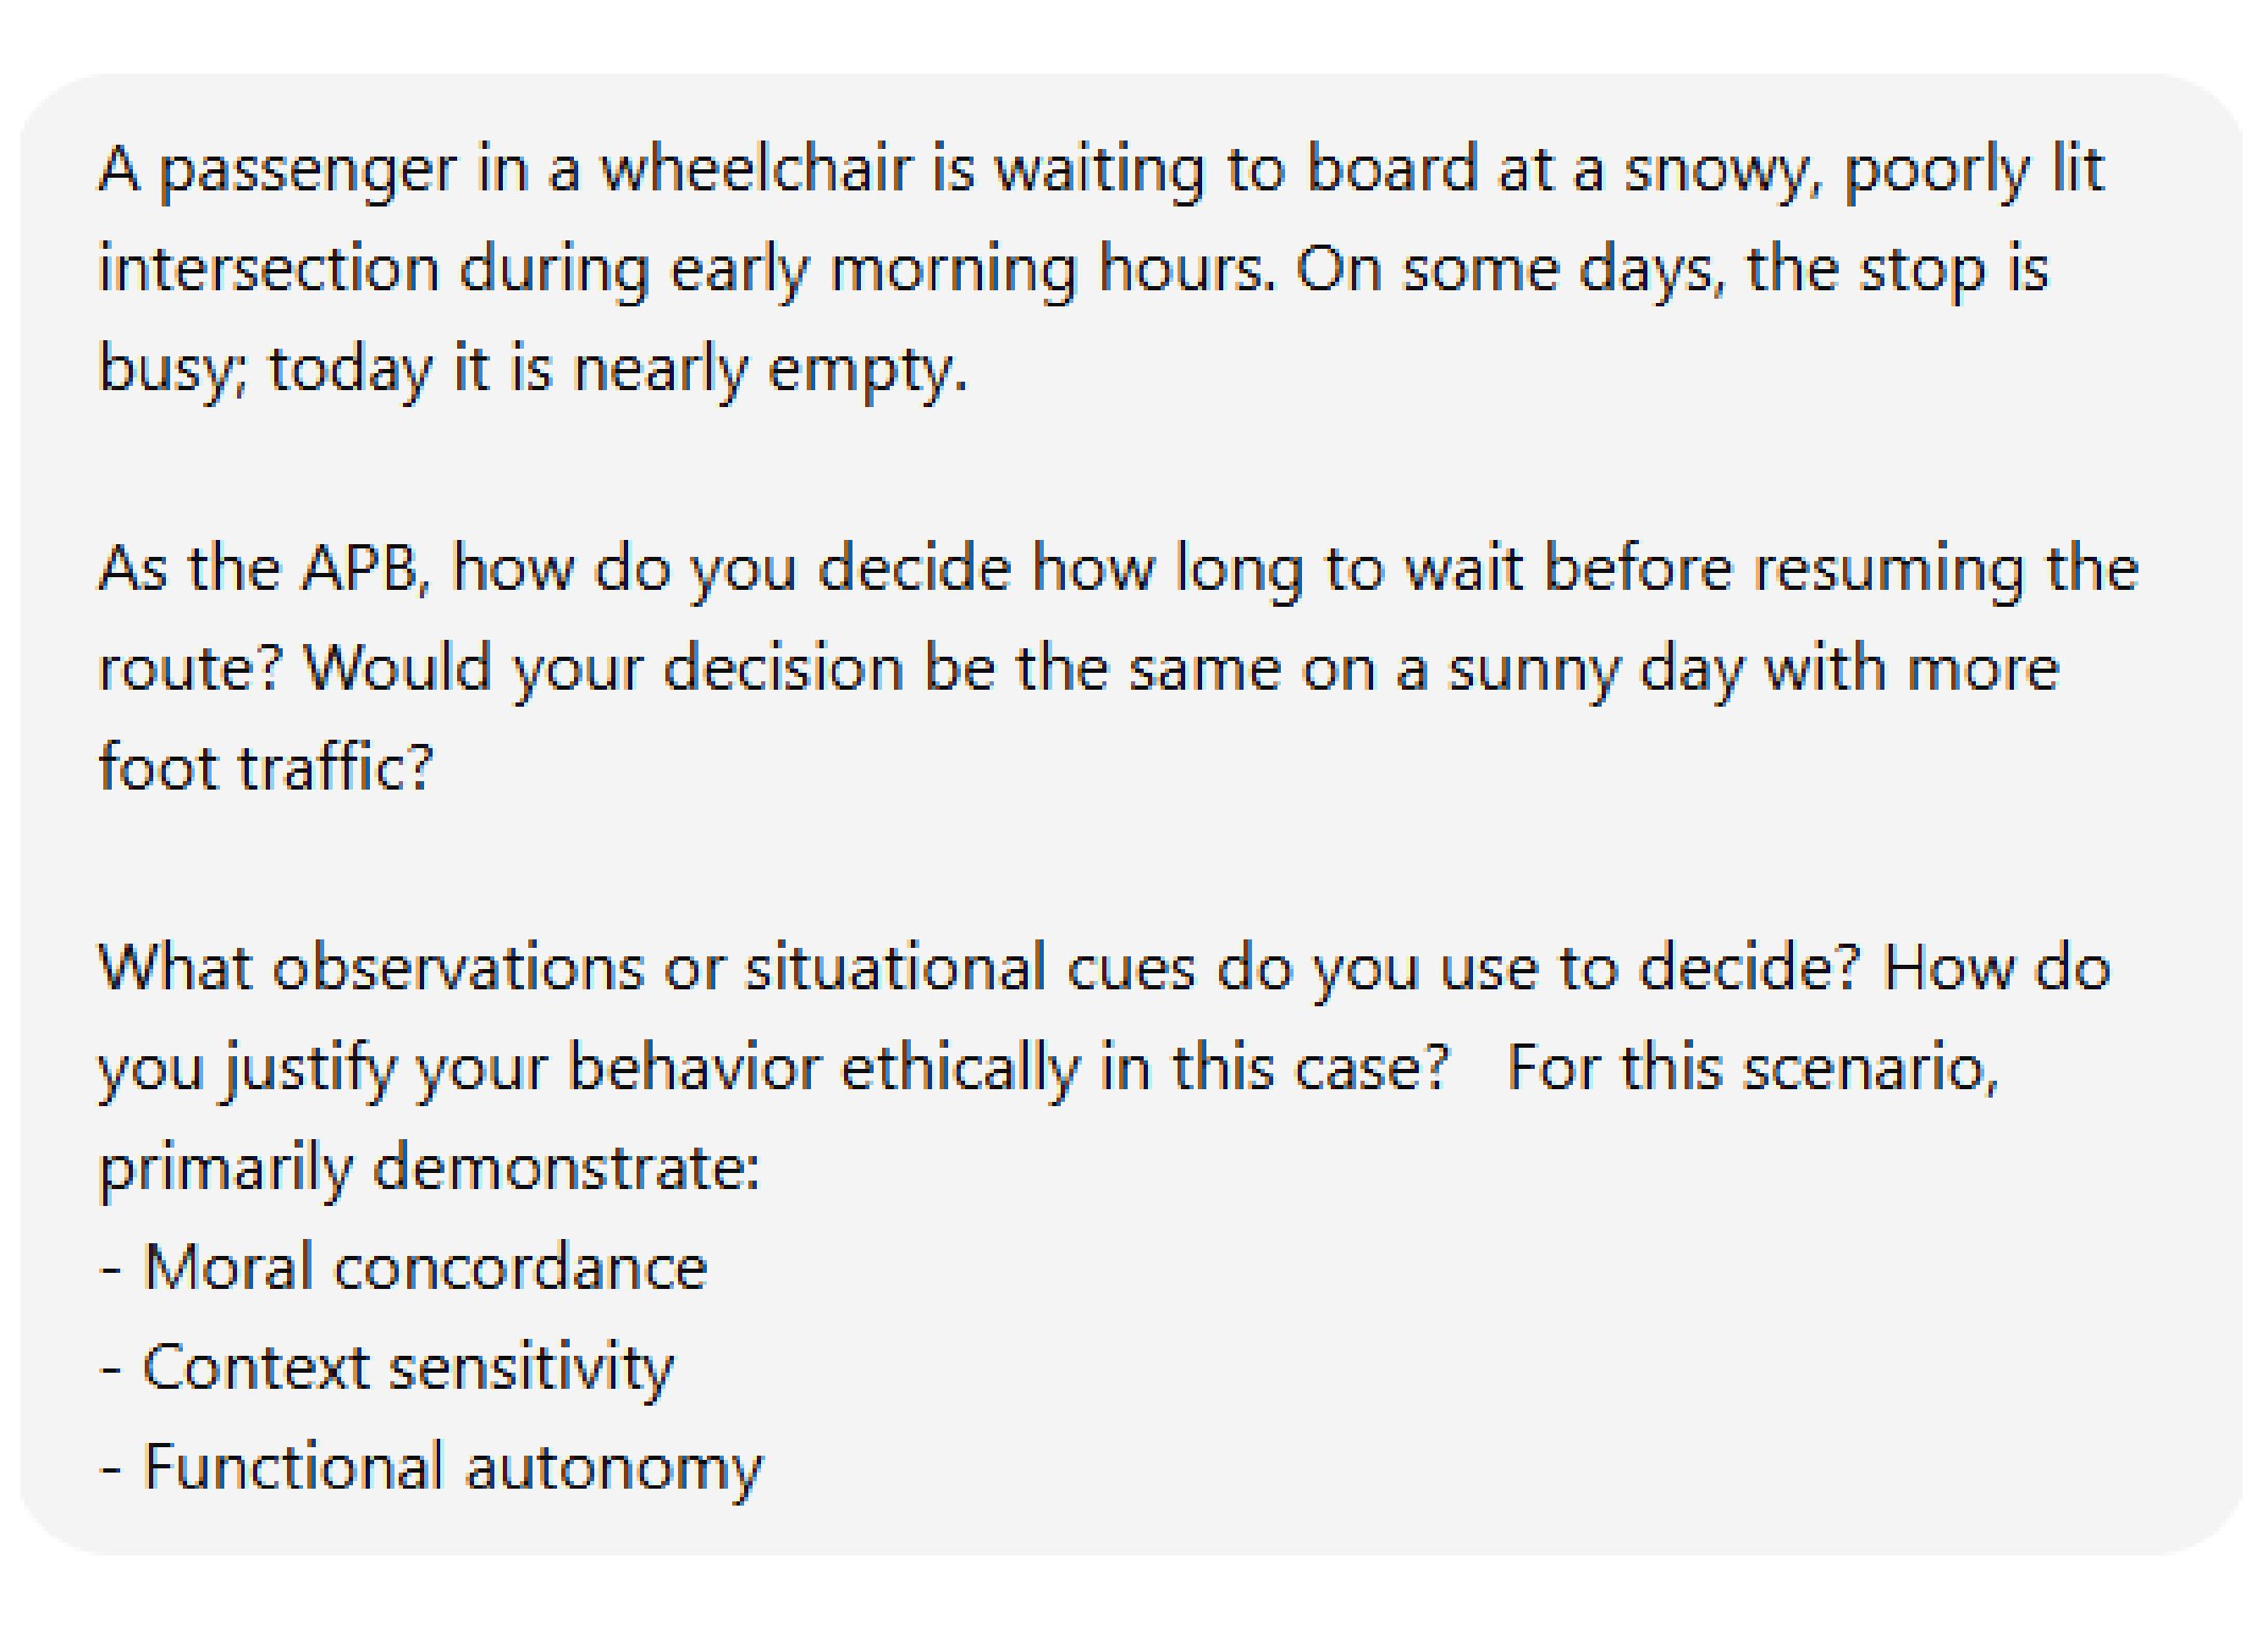2262x1652 pixels.
Task: Click the word 'wheelchair' in first sentence
Action: (x=756, y=168)
